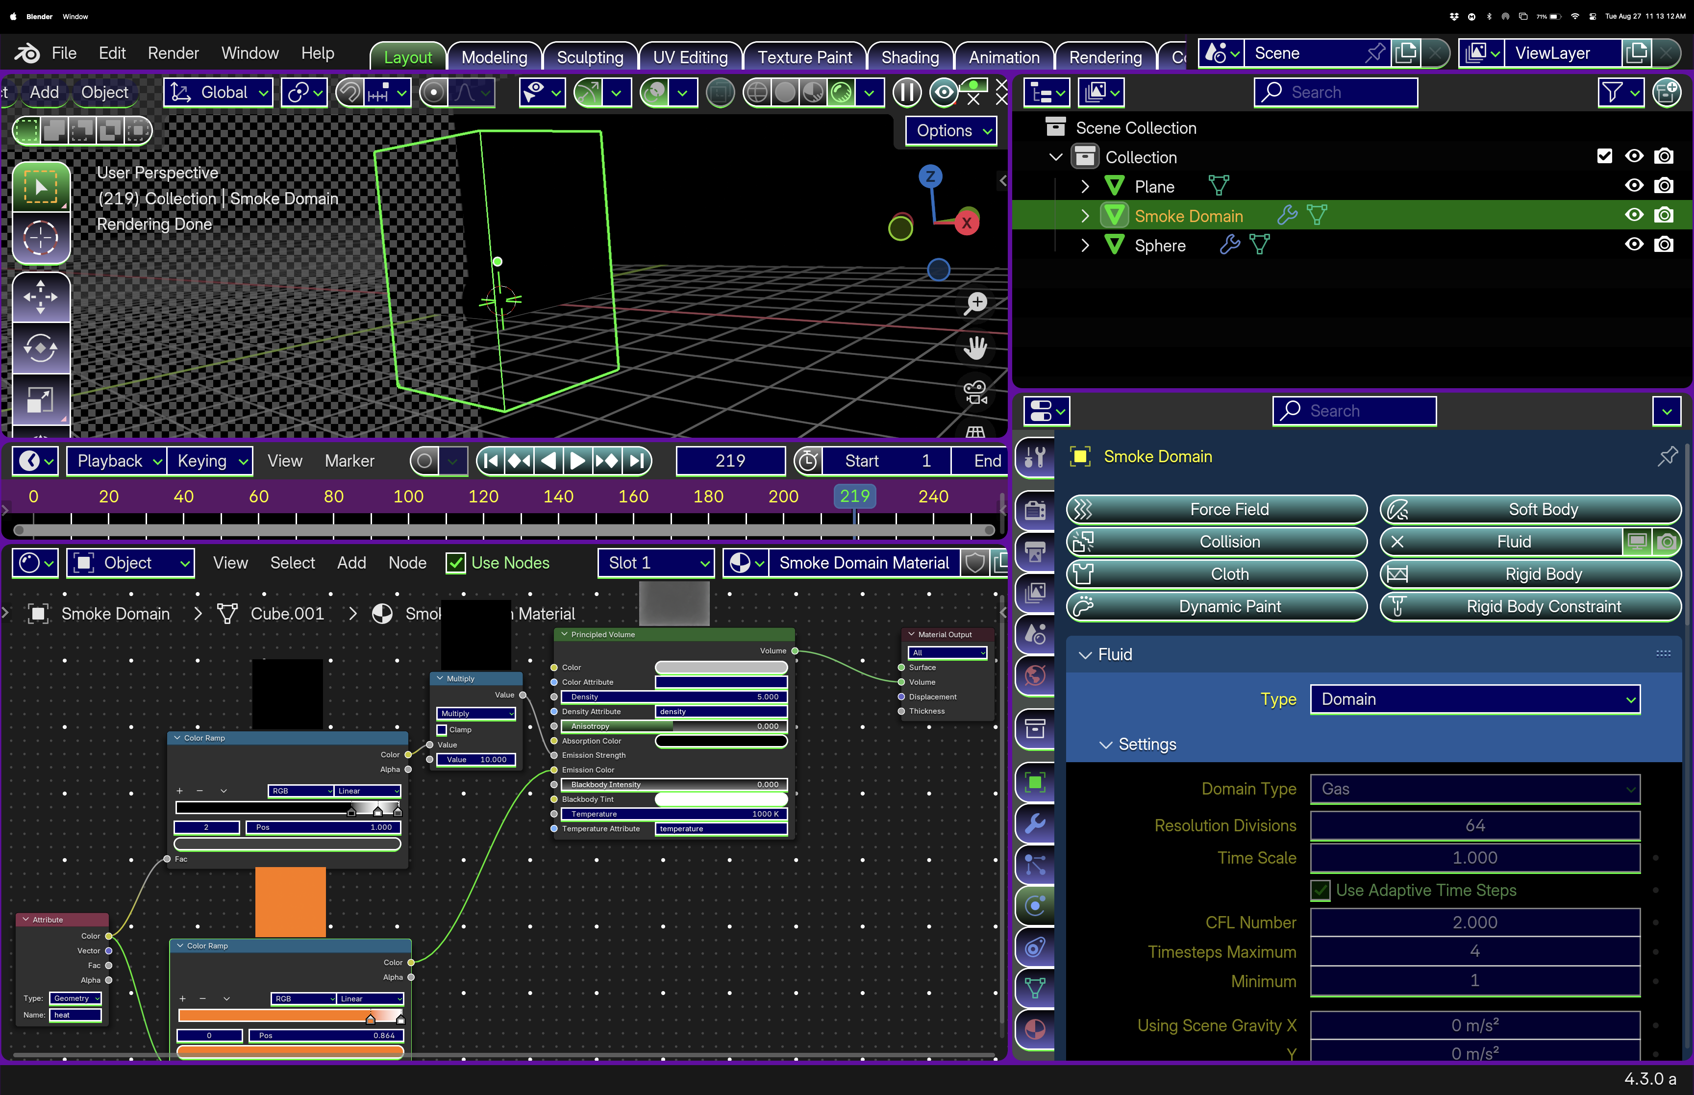Open Object properties tab

[1035, 783]
